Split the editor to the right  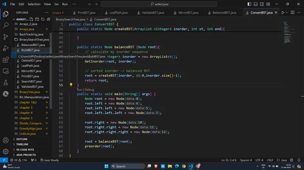(292, 12)
